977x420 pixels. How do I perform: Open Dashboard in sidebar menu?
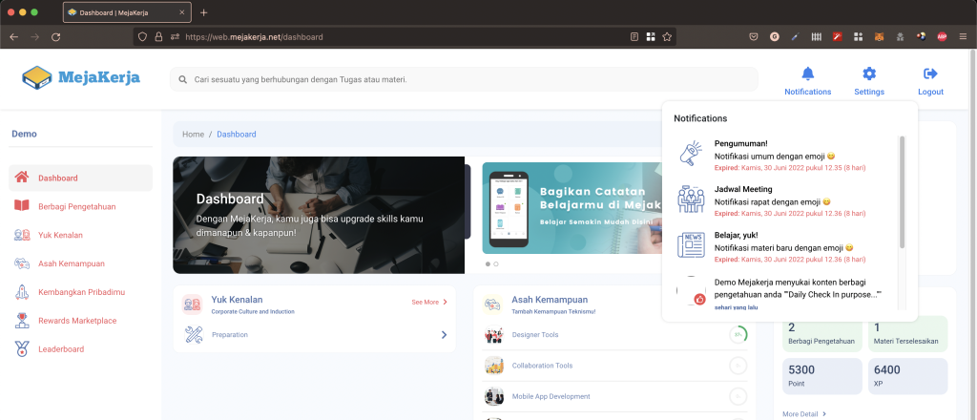(x=80, y=178)
